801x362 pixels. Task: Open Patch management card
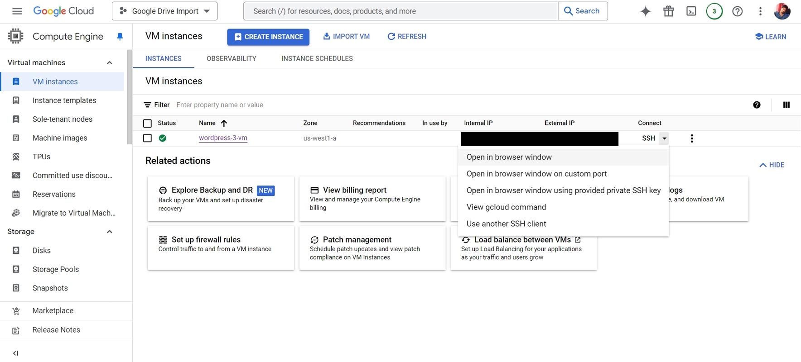(x=372, y=248)
